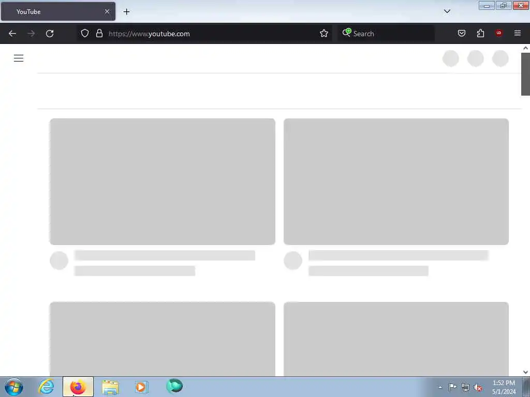This screenshot has height=397, width=530.
Task: Save page to Pocket
Action: coord(461,33)
